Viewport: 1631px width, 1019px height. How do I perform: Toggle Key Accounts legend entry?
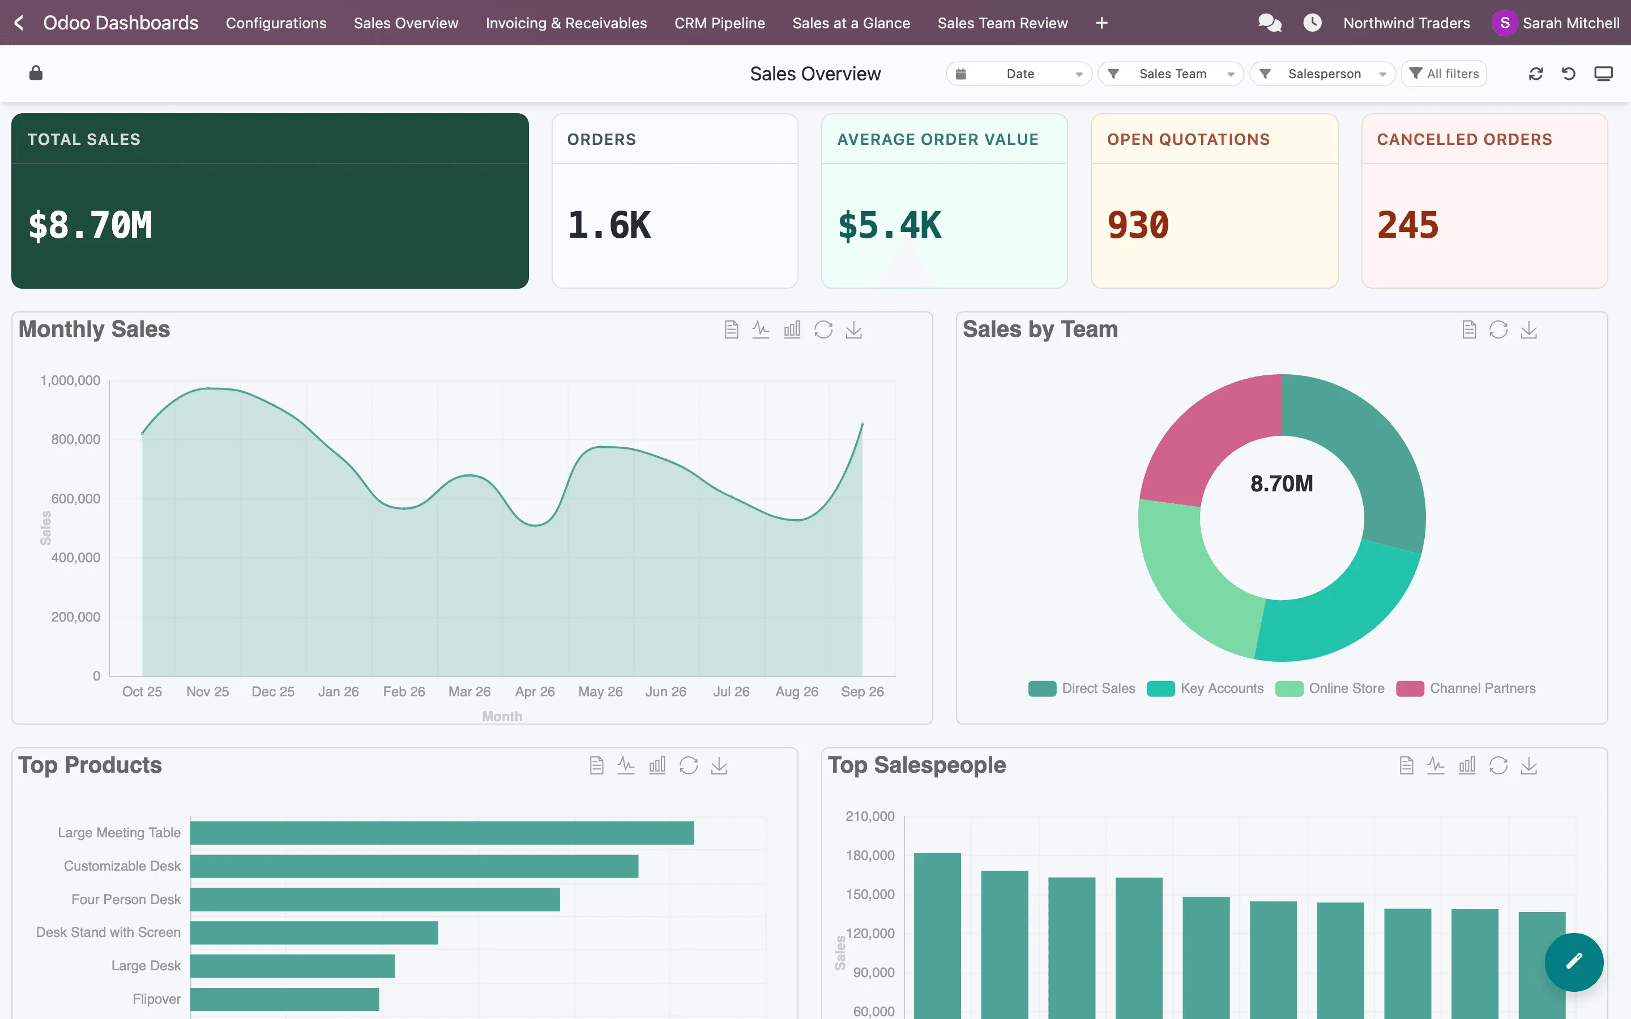pyautogui.click(x=1206, y=689)
